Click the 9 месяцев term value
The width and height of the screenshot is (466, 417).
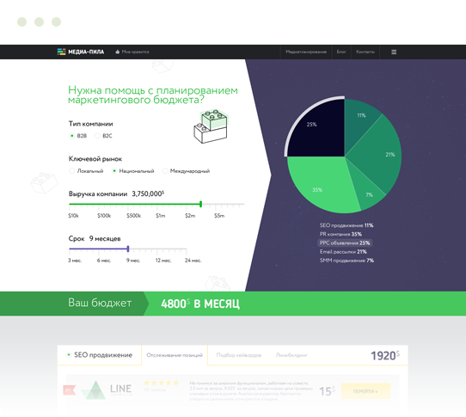click(x=105, y=239)
